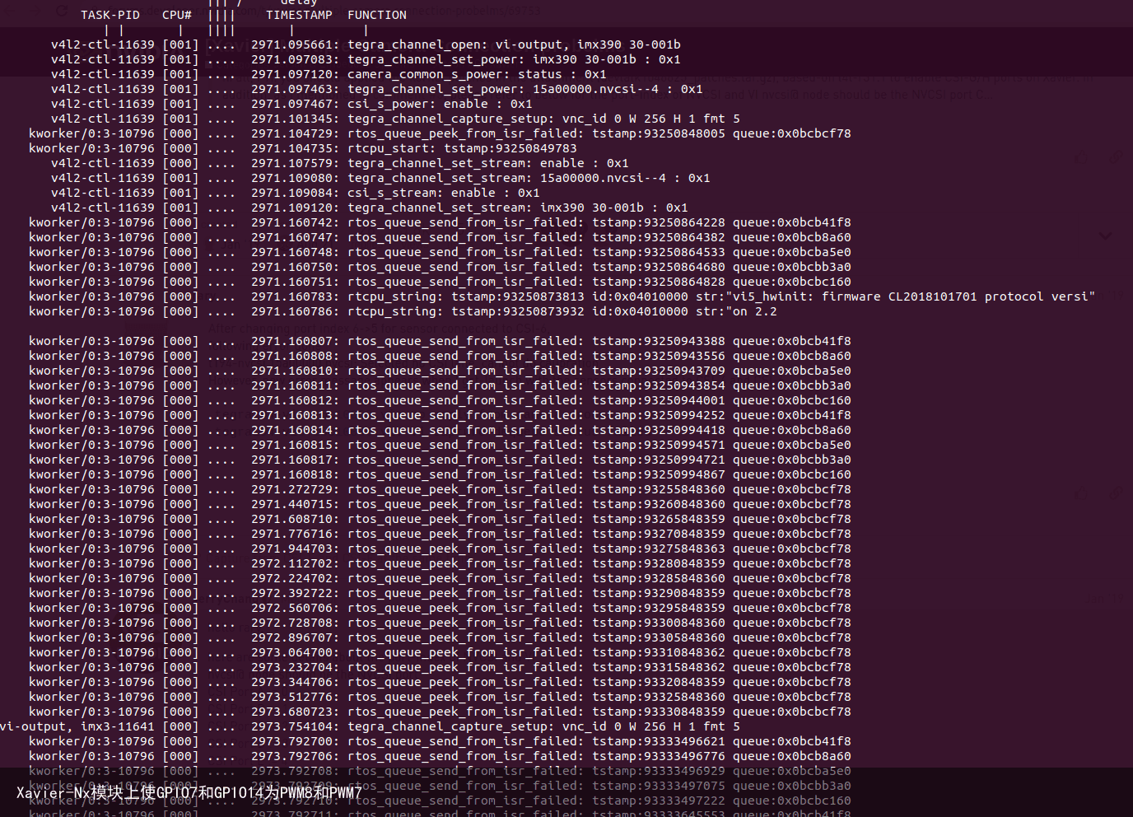This screenshot has height=817, width=1133.
Task: Click the TASK-PID column header
Action: [110, 15]
